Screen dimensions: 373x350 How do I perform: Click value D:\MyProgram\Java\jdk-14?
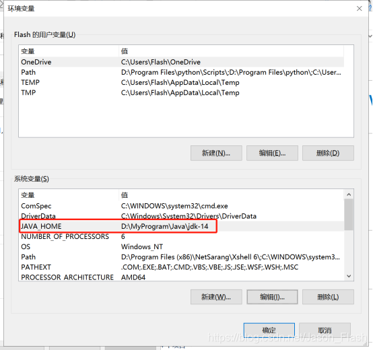(x=164, y=226)
